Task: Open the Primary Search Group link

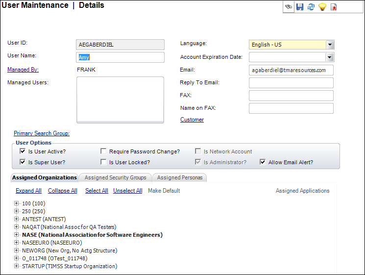Action: click(x=42, y=133)
